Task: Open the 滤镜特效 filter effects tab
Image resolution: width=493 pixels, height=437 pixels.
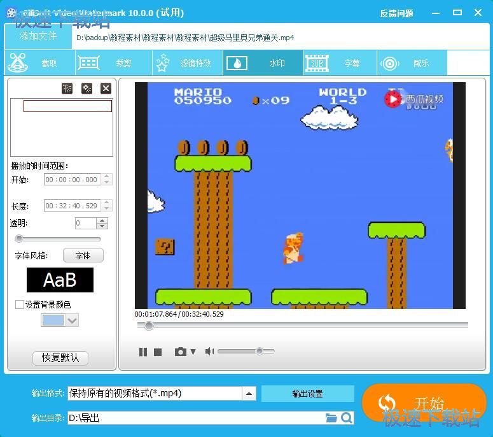Action: tap(188, 63)
